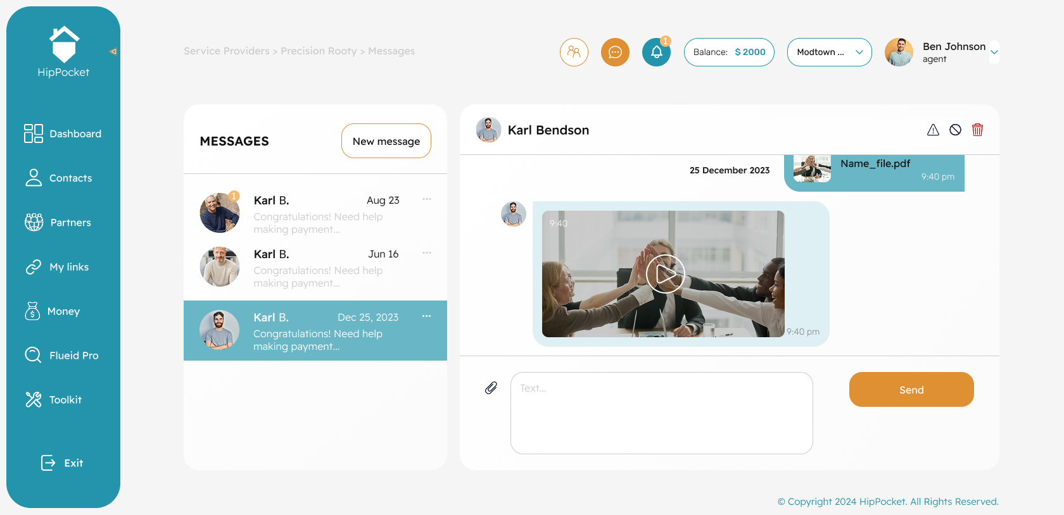Click Ben Johnson's profile avatar
Image resolution: width=1064 pixels, height=515 pixels.
899,52
